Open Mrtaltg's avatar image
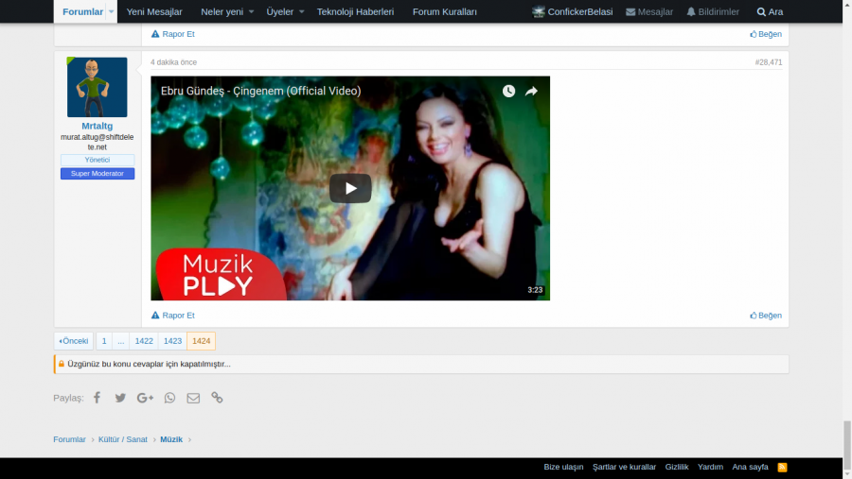Image resolution: width=852 pixels, height=479 pixels. click(x=97, y=87)
